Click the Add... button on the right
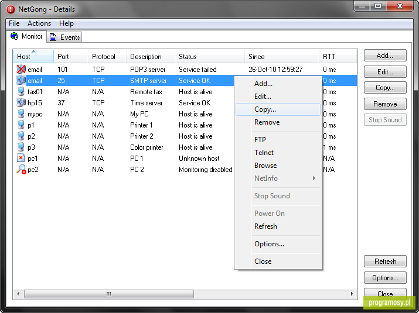Image resolution: width=419 pixels, height=313 pixels. point(385,56)
